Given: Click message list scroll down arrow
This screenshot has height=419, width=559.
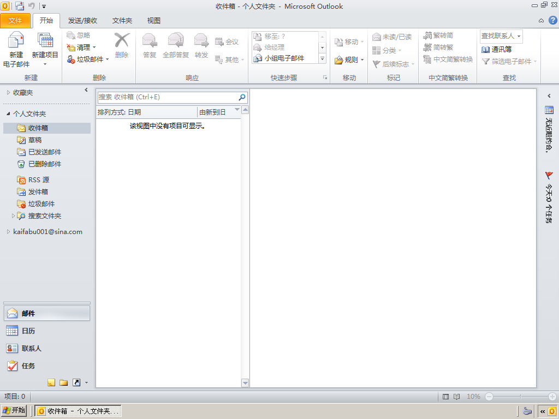Looking at the screenshot, I should coord(245,383).
